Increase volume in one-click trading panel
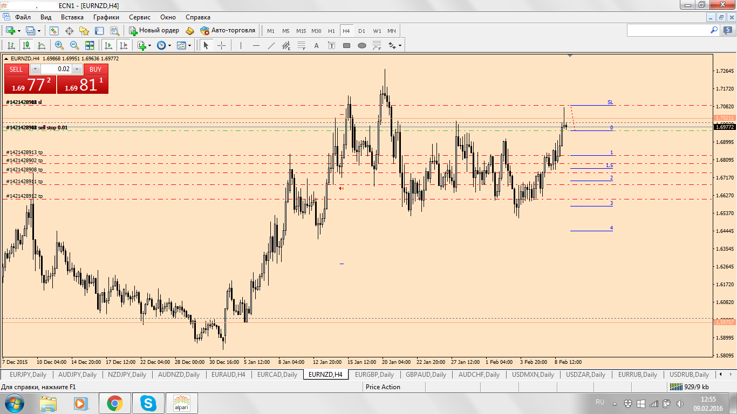Image resolution: width=737 pixels, height=414 pixels. tap(77, 69)
